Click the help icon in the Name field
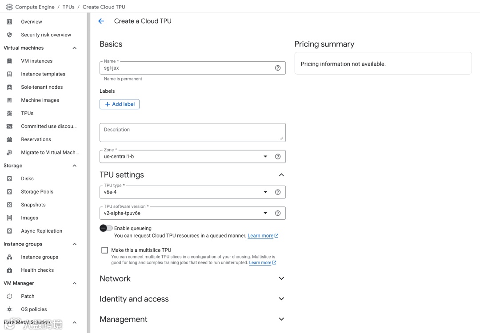This screenshot has width=480, height=333. point(278,68)
